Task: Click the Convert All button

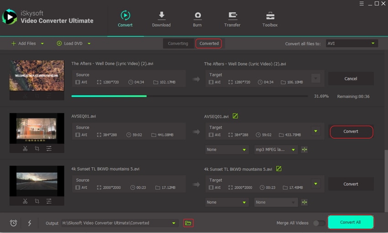Action: pyautogui.click(x=351, y=222)
